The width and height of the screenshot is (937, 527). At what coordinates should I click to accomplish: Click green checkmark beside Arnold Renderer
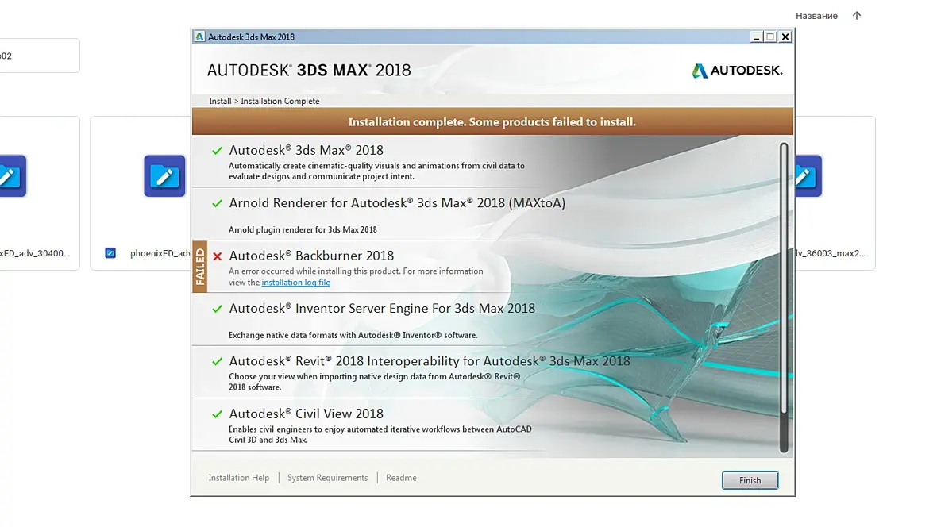tap(217, 203)
